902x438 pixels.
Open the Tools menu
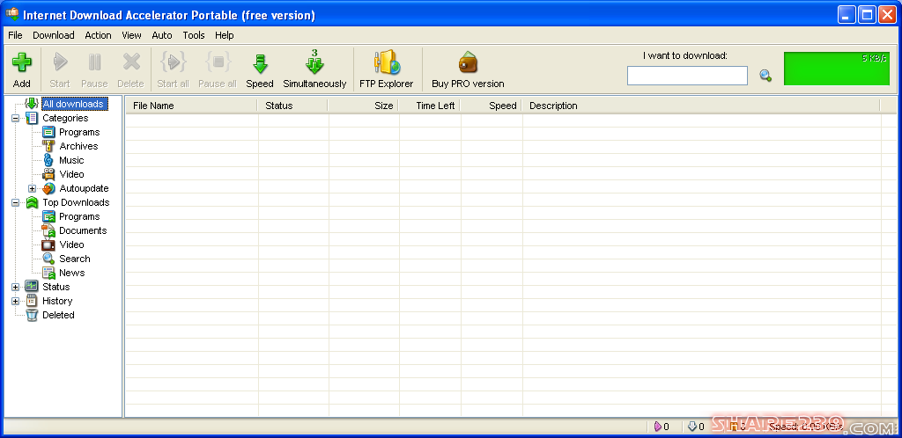194,35
